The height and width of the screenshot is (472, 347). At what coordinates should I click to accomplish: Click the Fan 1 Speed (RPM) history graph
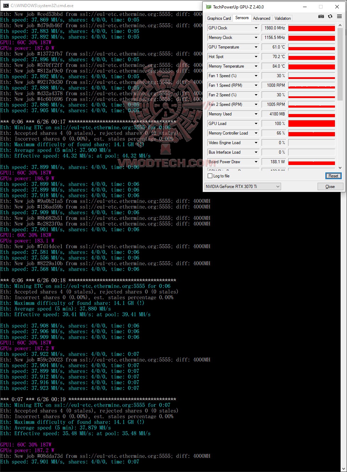(x=312, y=85)
